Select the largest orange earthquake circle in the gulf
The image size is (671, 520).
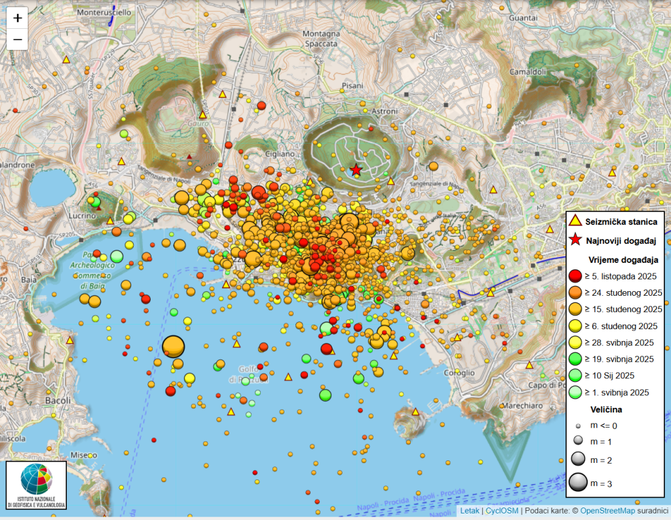pos(173,346)
